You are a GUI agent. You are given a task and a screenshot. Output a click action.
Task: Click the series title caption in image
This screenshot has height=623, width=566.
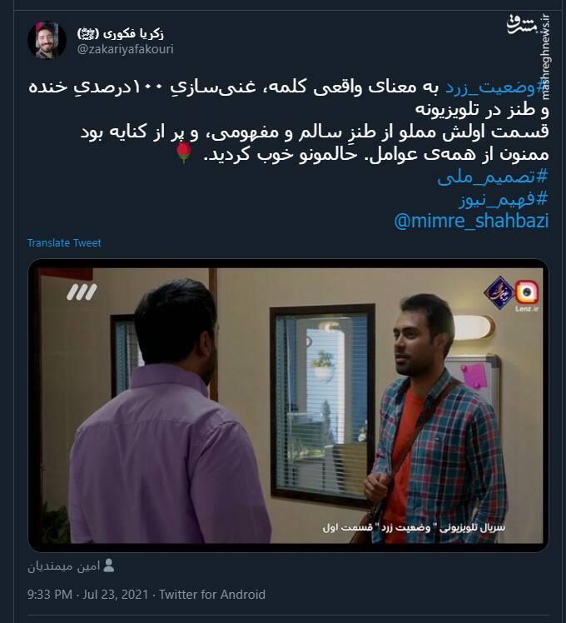pos(414,527)
